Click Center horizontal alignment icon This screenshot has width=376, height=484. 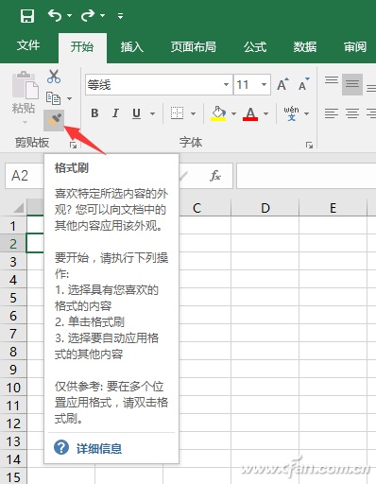[352, 113]
